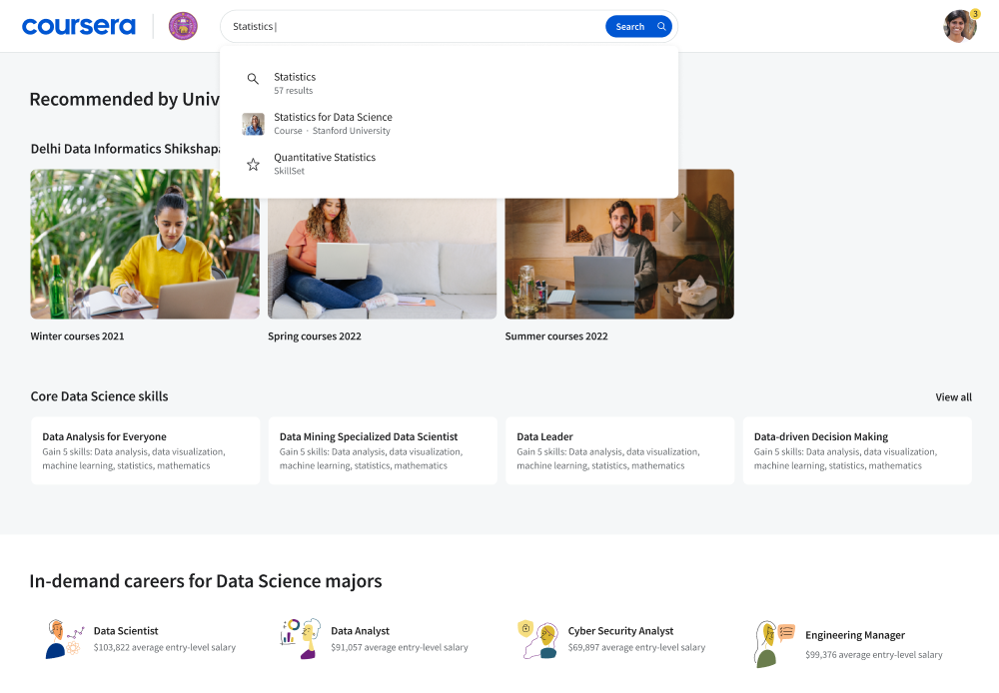Click the $99,376 average entry-level salary text

pyautogui.click(x=873, y=655)
